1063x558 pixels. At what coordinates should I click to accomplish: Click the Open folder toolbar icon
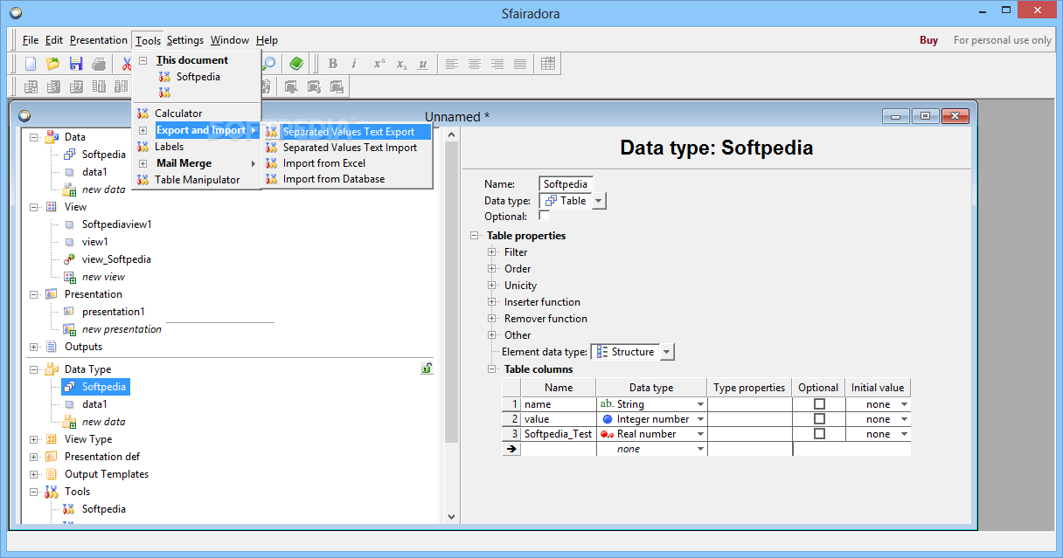click(53, 64)
